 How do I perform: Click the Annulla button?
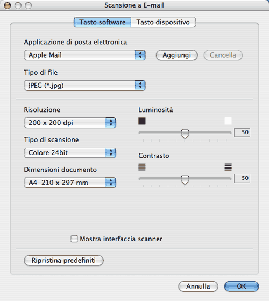[x=198, y=286]
